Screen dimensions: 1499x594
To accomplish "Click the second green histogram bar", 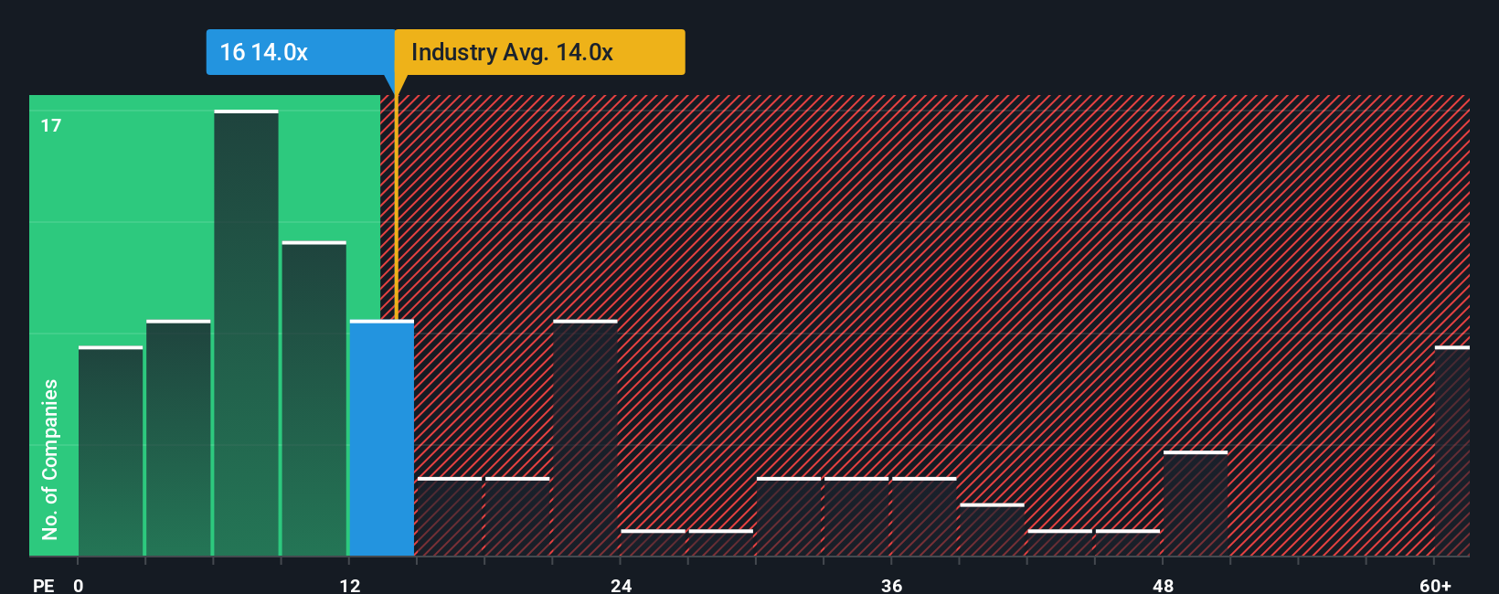I will click(178, 438).
